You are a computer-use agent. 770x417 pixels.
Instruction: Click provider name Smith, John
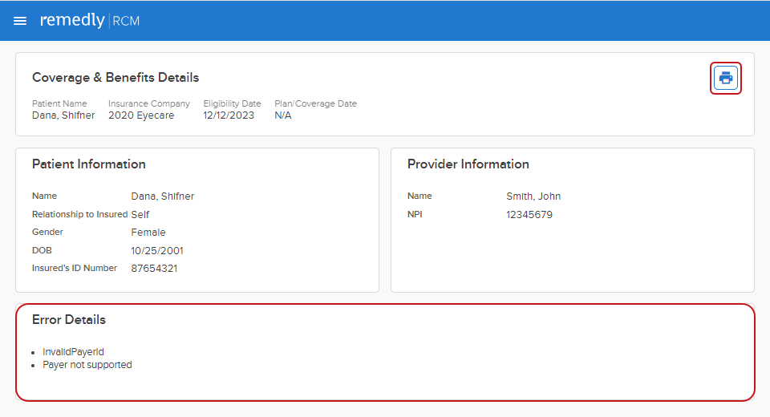(533, 196)
